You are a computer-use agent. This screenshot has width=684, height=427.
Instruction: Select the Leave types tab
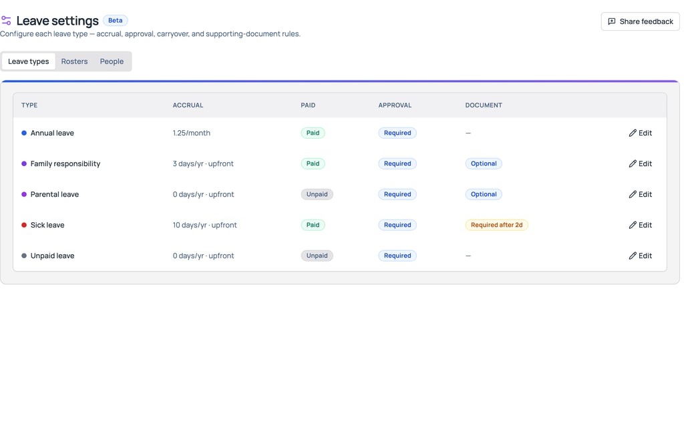point(28,61)
